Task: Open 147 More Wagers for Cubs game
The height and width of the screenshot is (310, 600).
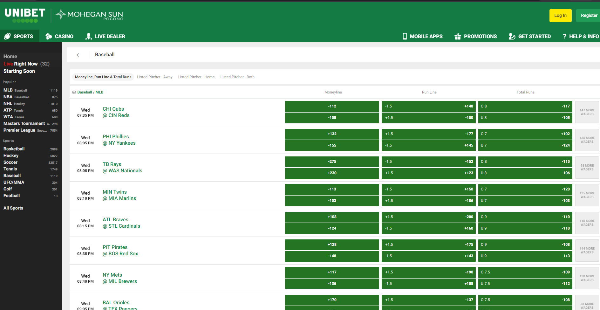Action: [x=587, y=112]
